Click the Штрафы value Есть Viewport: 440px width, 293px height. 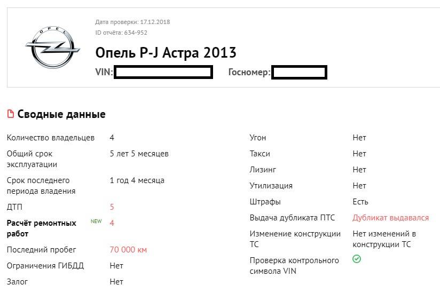tap(360, 202)
